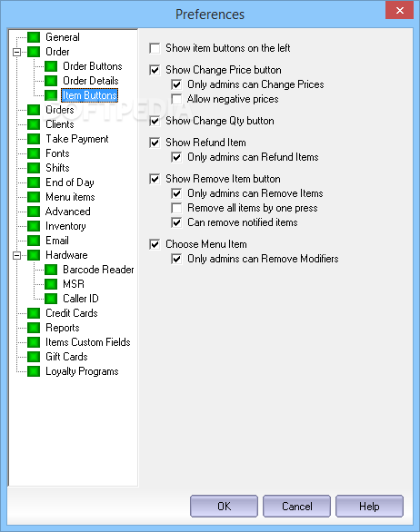
Task: Click the green icon next to Menu items
Action: [34, 197]
